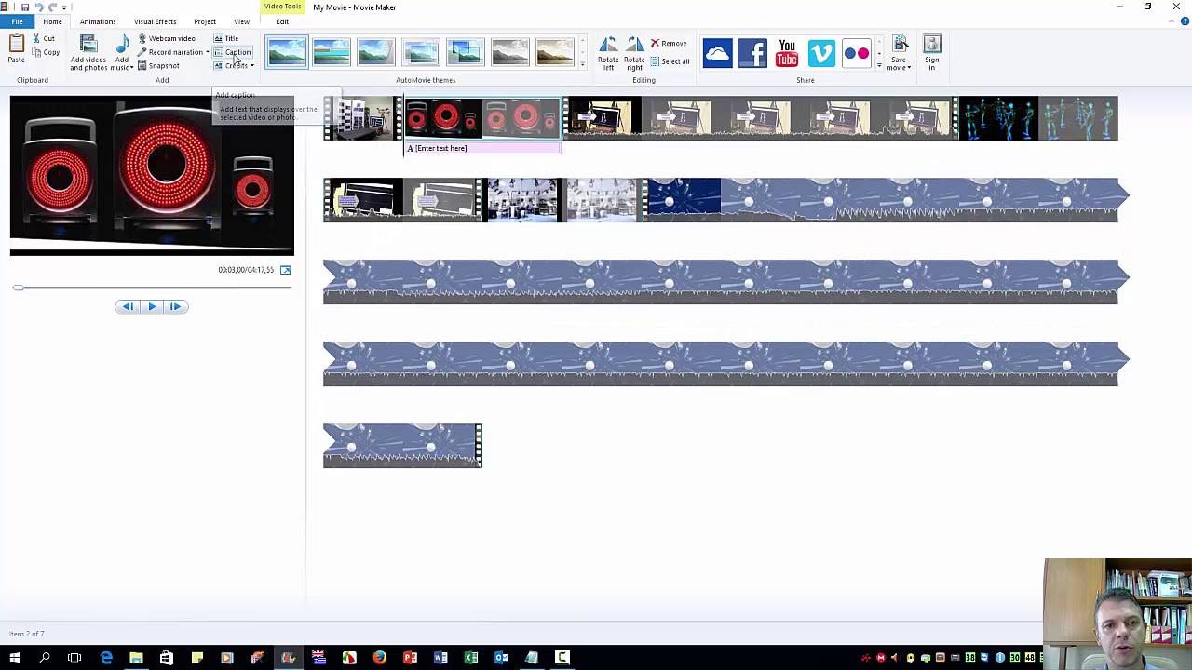Click Add videos and photos

pyautogui.click(x=88, y=53)
